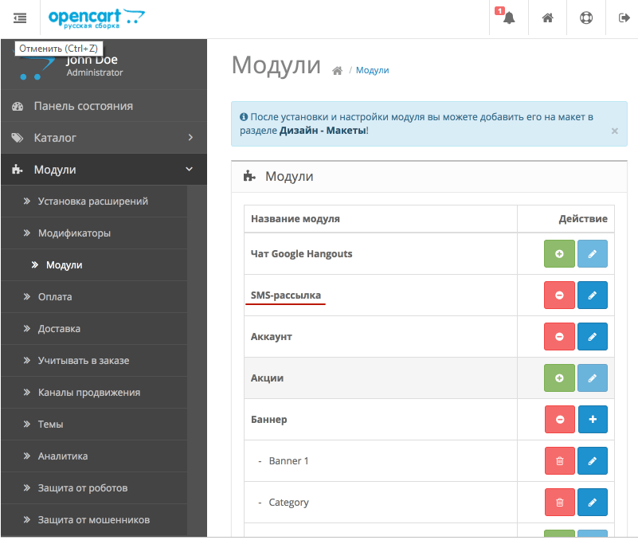638x540 pixels.
Task: Toggle the sidebar menu hamburger icon
Action: [x=20, y=18]
